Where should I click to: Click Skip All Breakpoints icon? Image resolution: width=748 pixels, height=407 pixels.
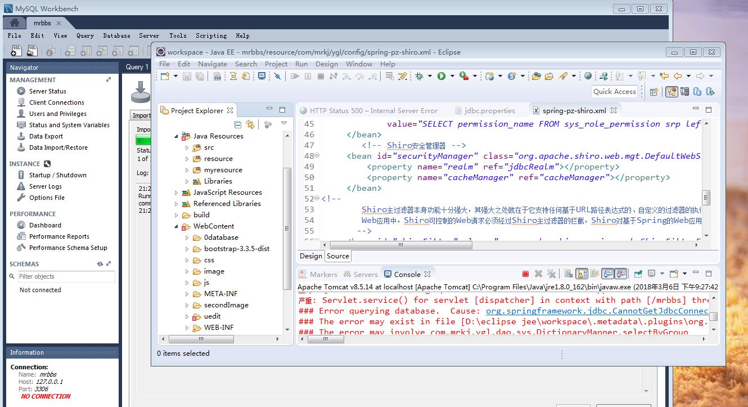pos(277,76)
